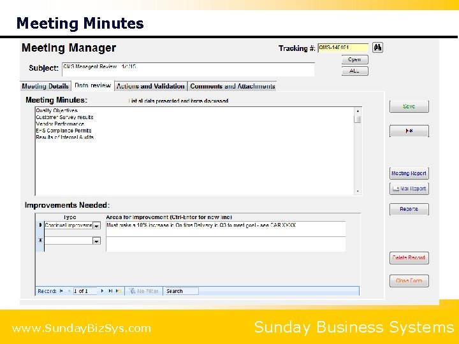Switch to the Meeting Details tab

45,86
